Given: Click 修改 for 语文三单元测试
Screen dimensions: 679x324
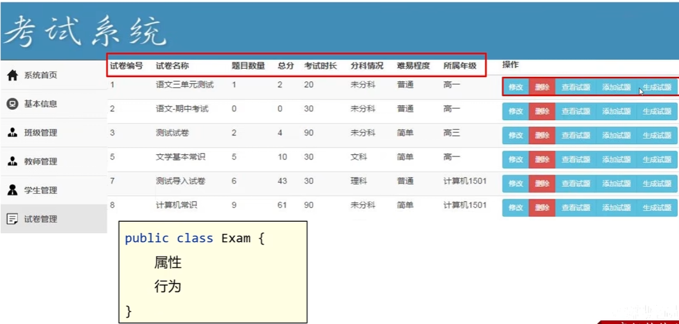Looking at the screenshot, I should pyautogui.click(x=516, y=87).
